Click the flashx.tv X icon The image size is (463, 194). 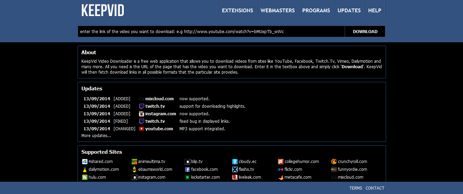235,169
